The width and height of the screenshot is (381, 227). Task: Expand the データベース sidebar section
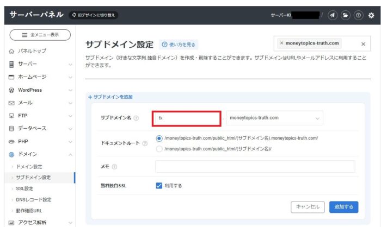[x=39, y=129]
